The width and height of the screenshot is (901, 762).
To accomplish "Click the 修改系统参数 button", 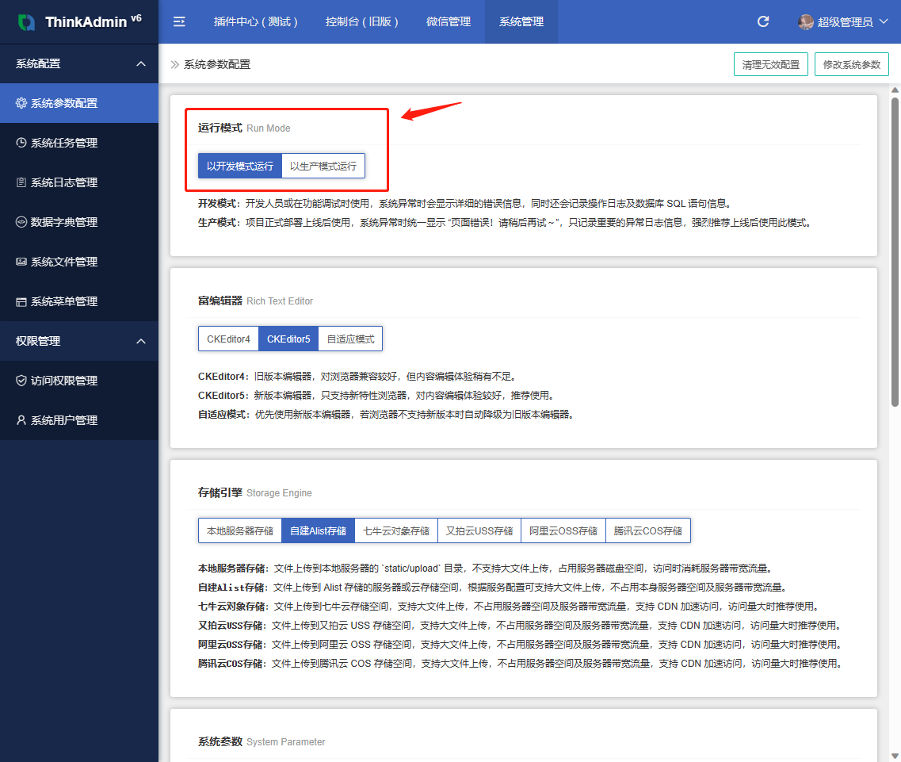I will [x=851, y=65].
